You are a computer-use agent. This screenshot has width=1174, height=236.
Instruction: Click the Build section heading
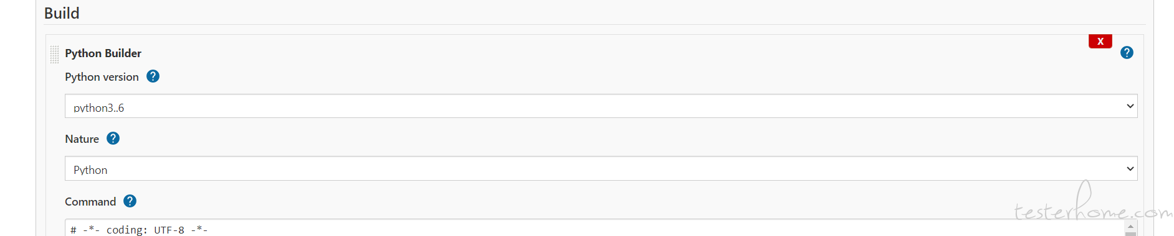click(62, 13)
